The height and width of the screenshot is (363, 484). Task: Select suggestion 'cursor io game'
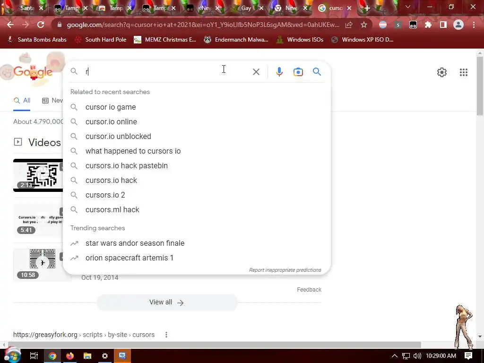pos(197,107)
